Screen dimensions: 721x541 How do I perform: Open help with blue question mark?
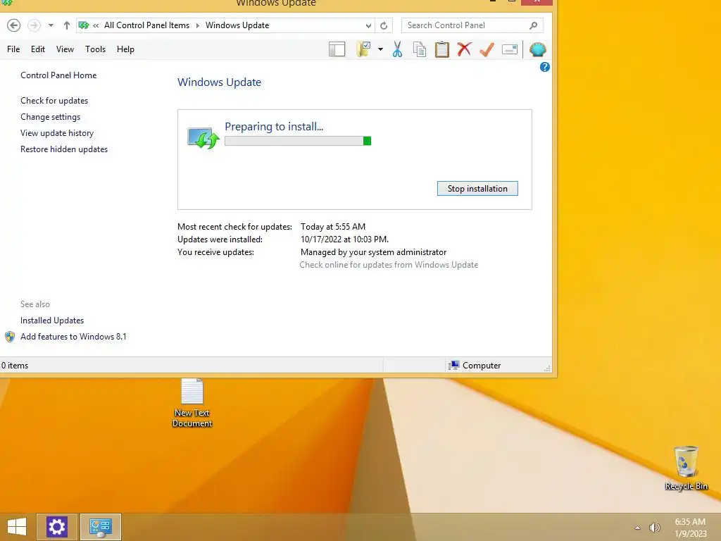544,67
